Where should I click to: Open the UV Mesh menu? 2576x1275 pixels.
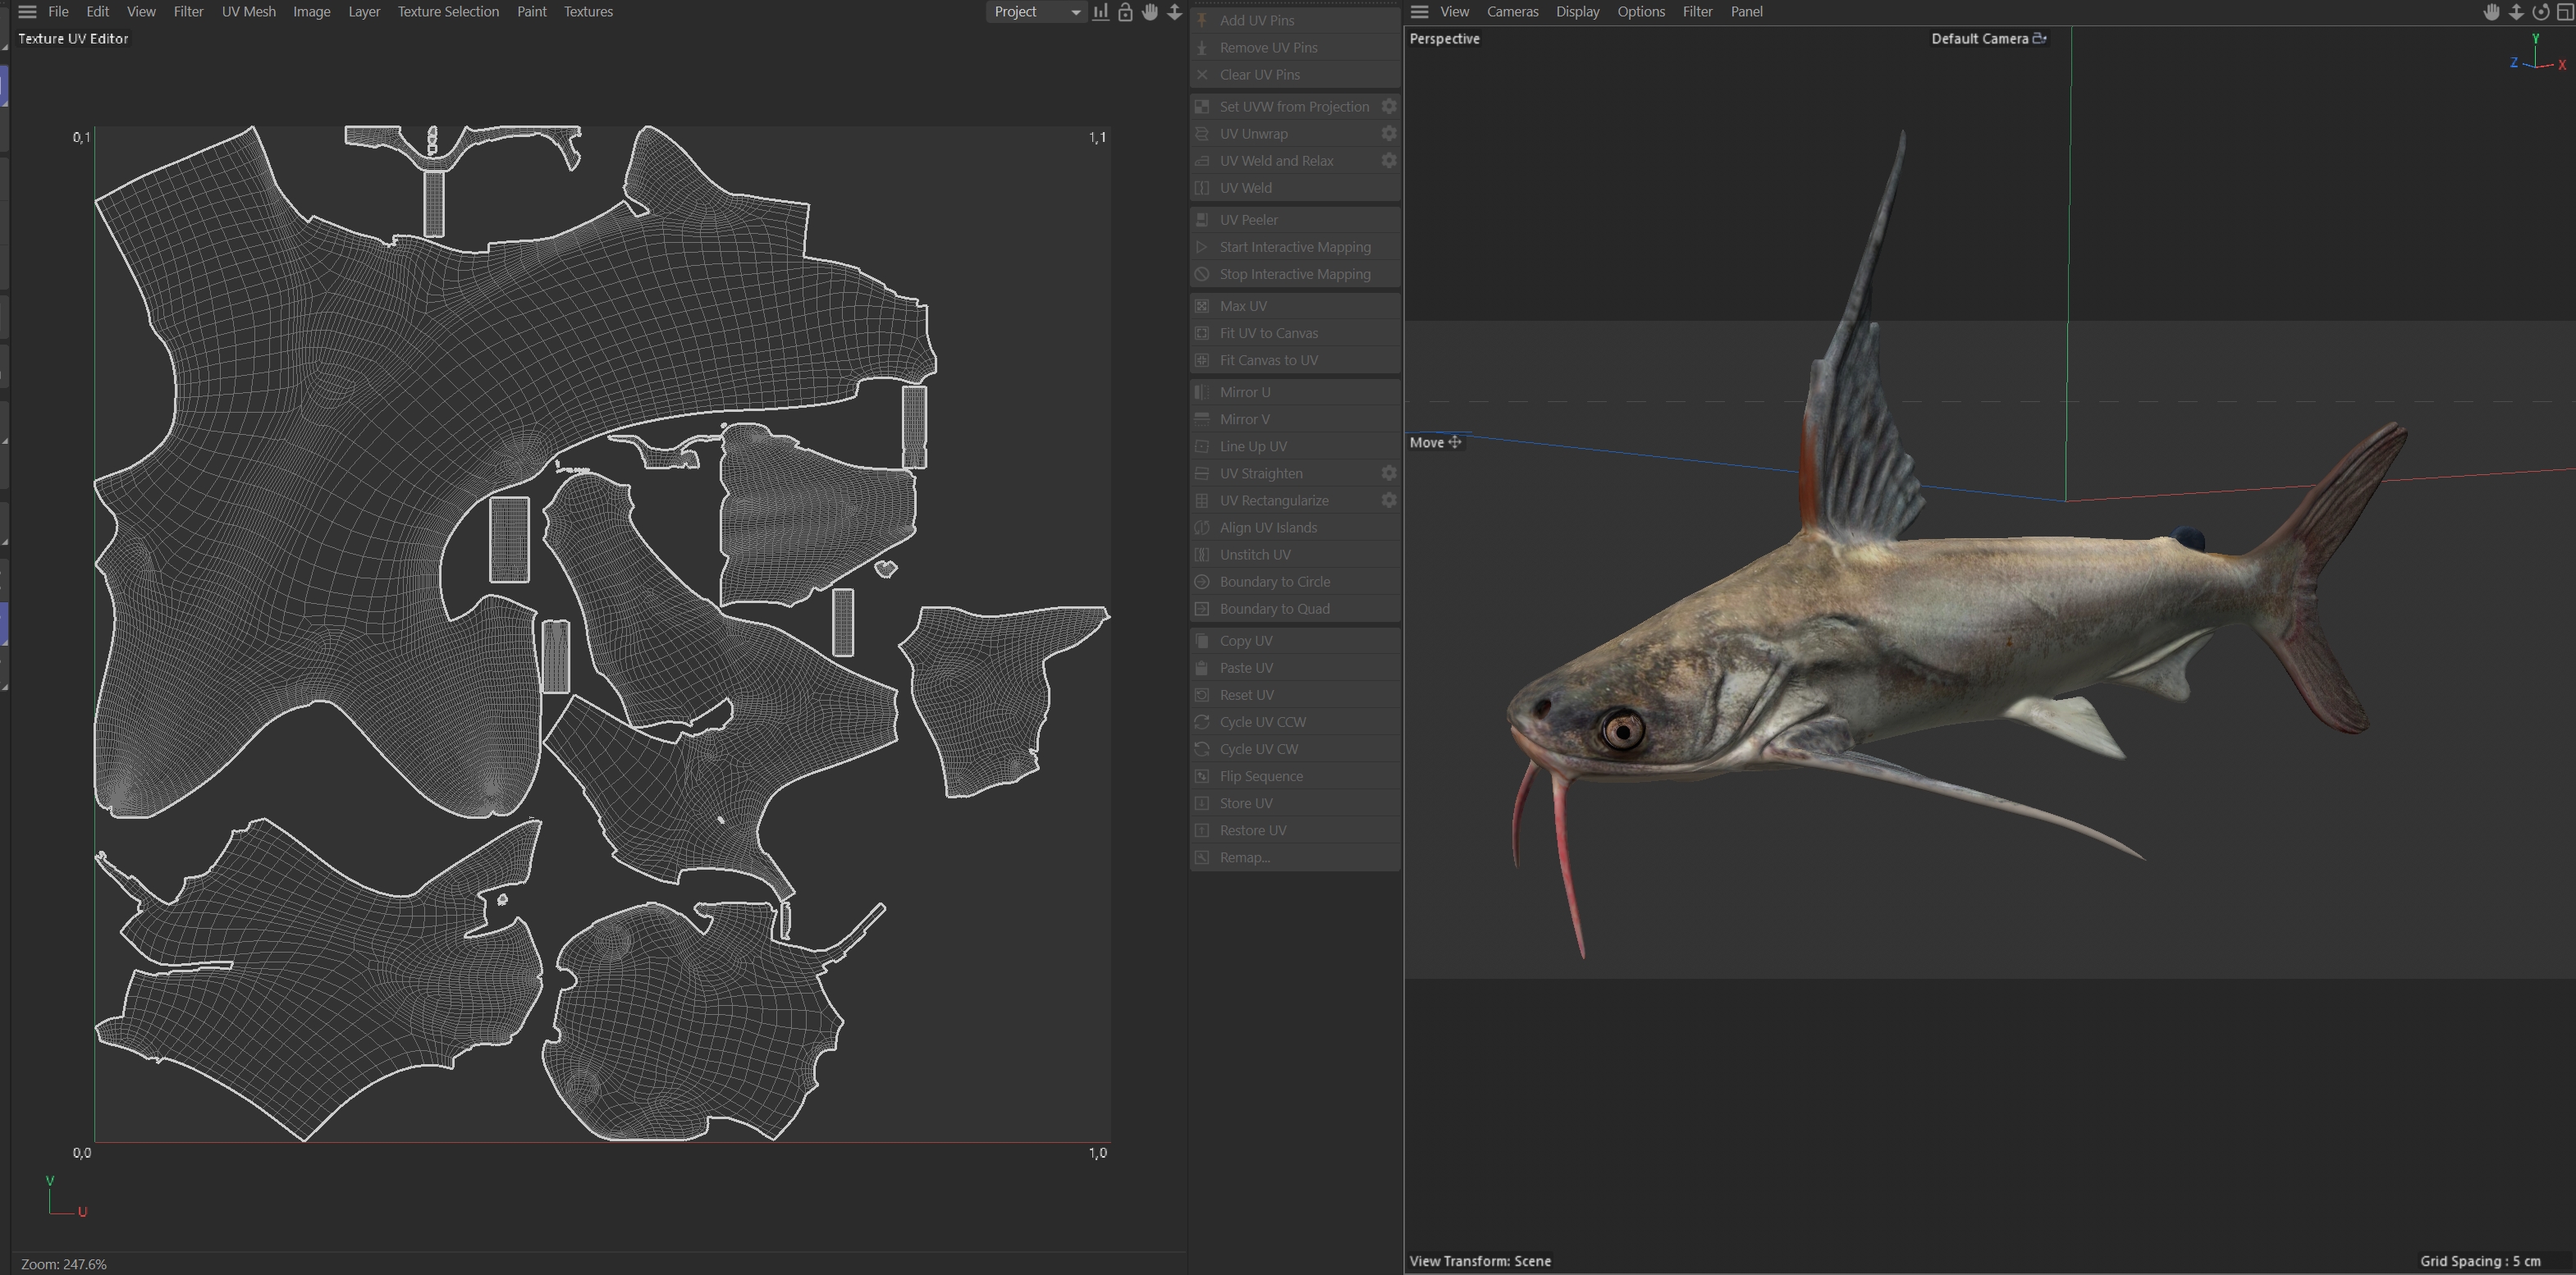248,12
